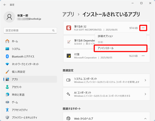This screenshot has height=121, width=155.
Task: Click the search magnifier icon
Action: coord(53,31)
